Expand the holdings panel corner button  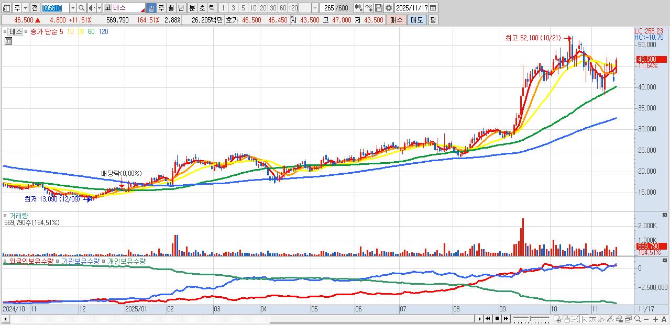[x=665, y=261]
